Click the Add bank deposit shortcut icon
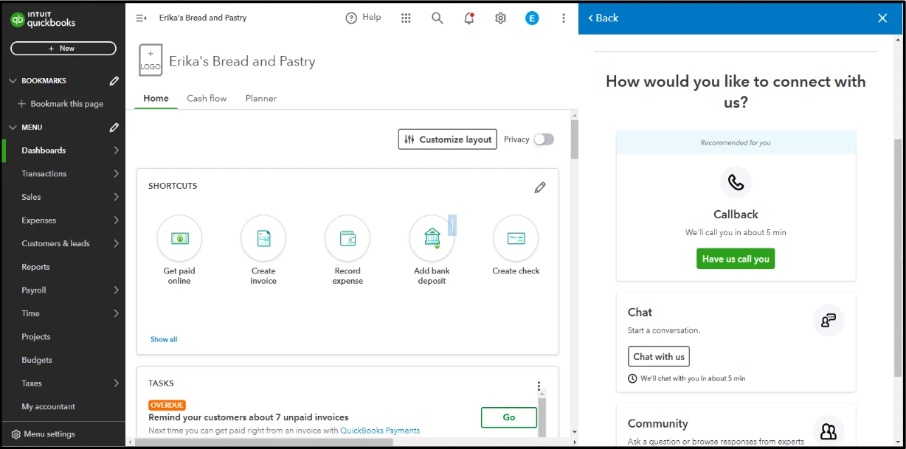Image resolution: width=906 pixels, height=449 pixels. tap(432, 238)
